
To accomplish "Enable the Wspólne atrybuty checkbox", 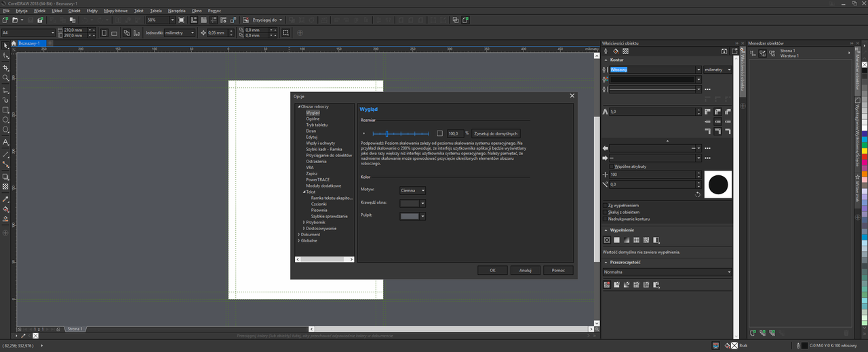I will [612, 166].
